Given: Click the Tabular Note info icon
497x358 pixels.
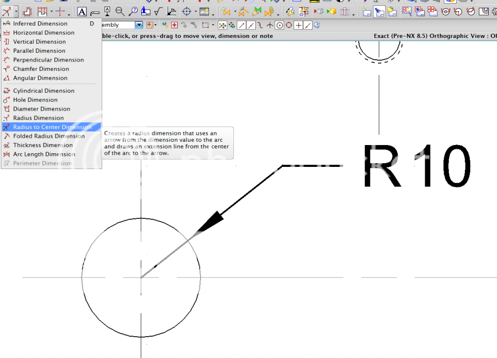Looking at the screenshot, I should 146,12.
